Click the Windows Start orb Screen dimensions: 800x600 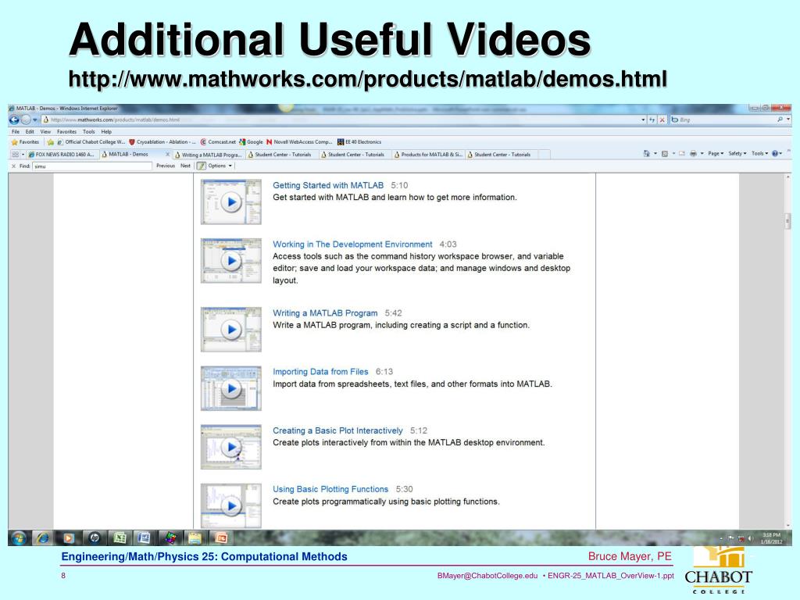pyautogui.click(x=19, y=538)
